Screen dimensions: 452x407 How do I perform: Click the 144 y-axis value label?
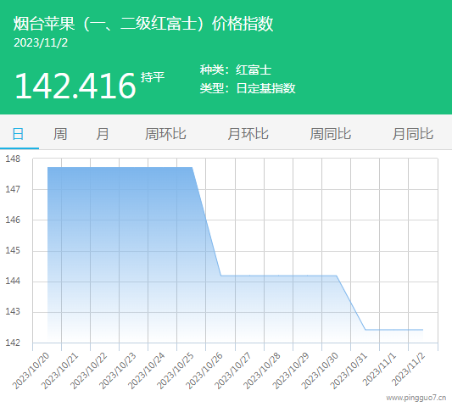[13, 281]
